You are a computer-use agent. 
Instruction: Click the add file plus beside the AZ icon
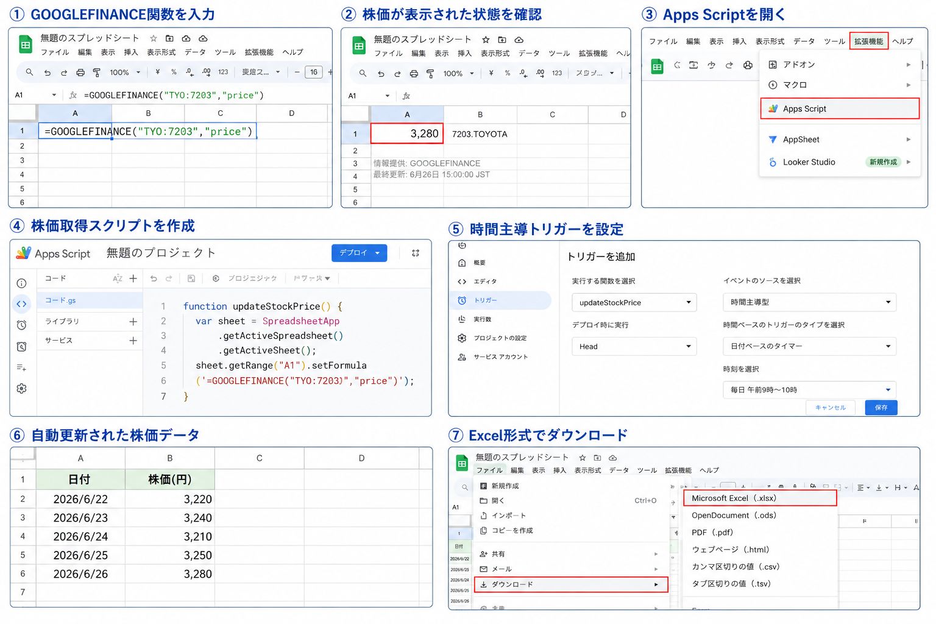coord(133,278)
